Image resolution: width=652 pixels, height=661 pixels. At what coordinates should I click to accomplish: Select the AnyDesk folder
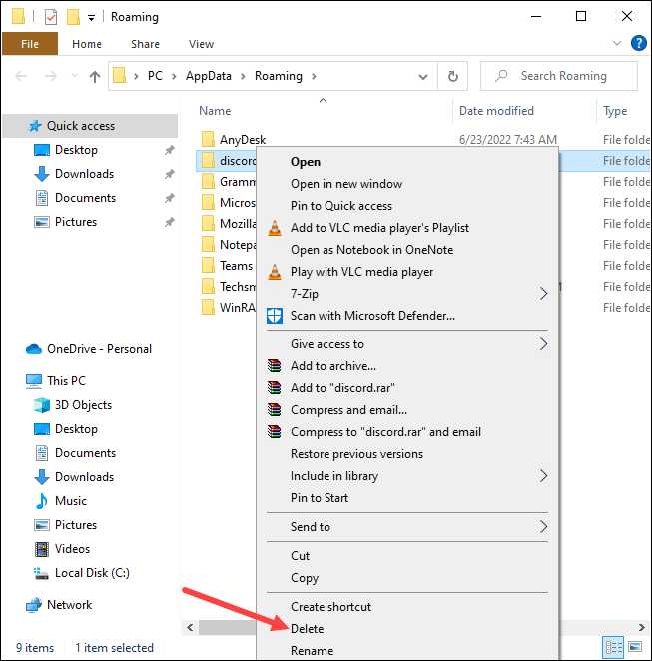pos(243,140)
